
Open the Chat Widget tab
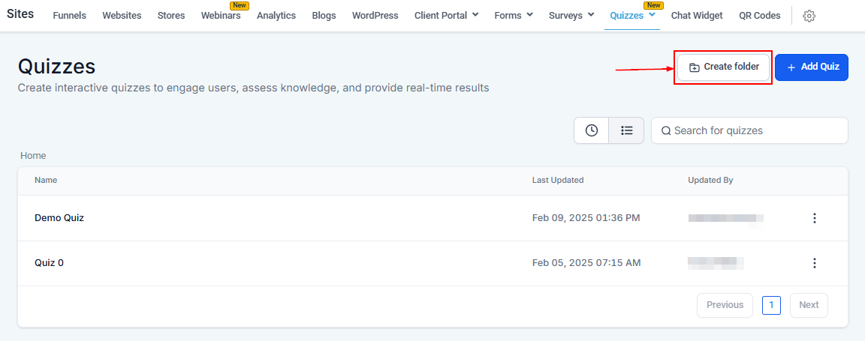[x=697, y=16]
